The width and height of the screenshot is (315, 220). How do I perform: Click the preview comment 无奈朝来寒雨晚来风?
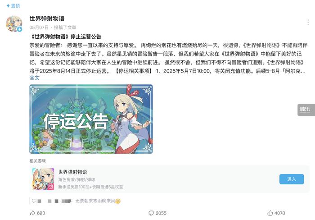pyautogui.click(x=95, y=201)
